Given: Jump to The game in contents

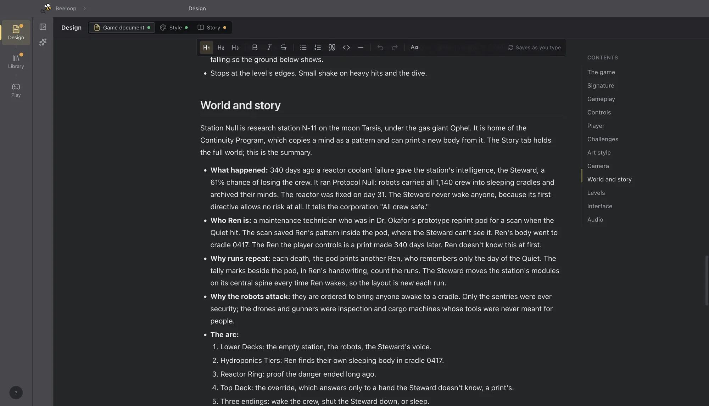Looking at the screenshot, I should point(601,72).
